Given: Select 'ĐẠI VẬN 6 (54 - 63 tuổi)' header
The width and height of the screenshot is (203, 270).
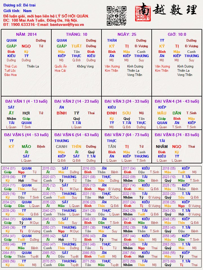Looking at the screenshot, I should pos(76,135).
